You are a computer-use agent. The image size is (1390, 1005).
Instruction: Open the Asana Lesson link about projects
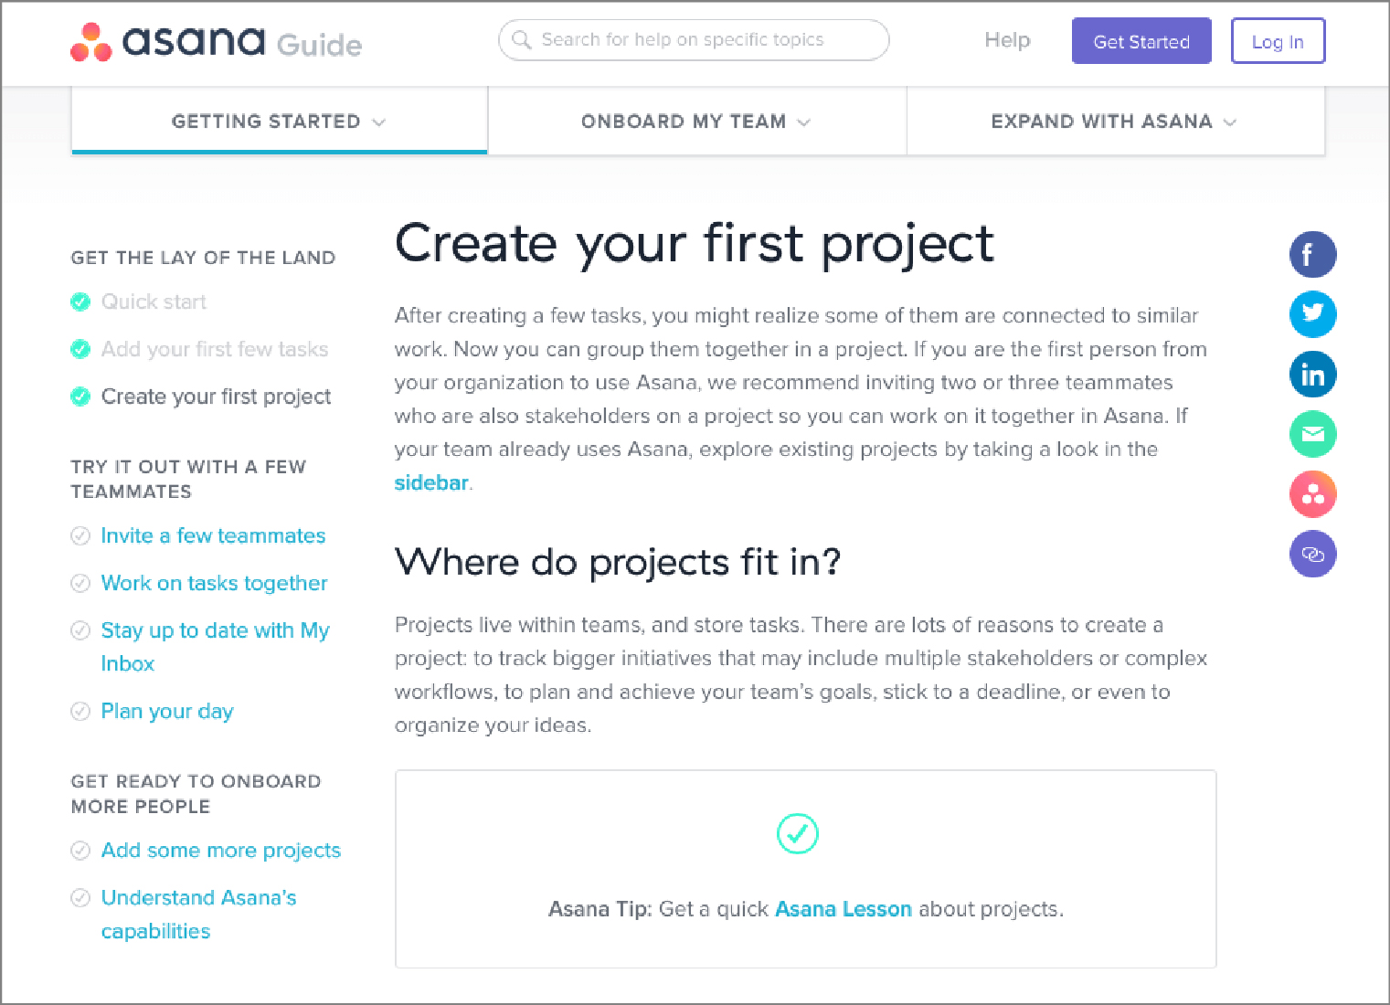[x=843, y=908]
